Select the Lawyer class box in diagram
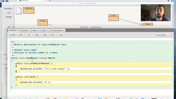This screenshot has height=99, width=176. (x=43, y=23)
